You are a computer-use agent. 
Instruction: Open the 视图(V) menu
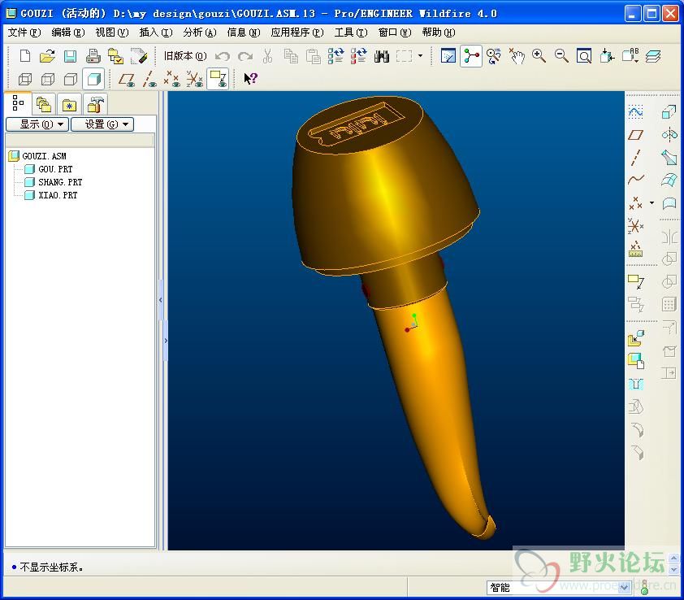pyautogui.click(x=111, y=33)
